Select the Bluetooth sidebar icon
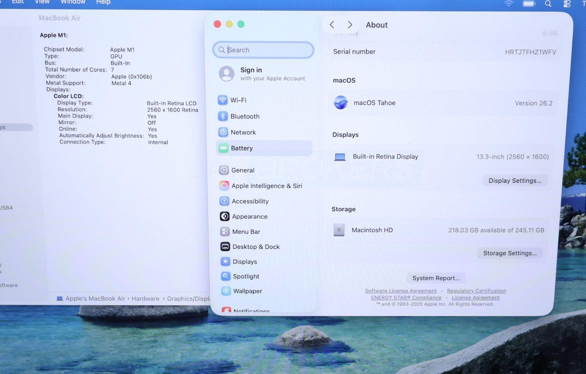 pos(223,116)
